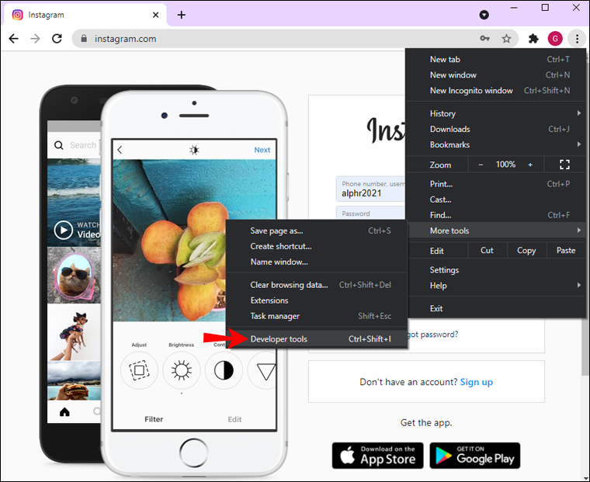Click the username field with alphr2021
The width and height of the screenshot is (590, 482).
(370, 189)
